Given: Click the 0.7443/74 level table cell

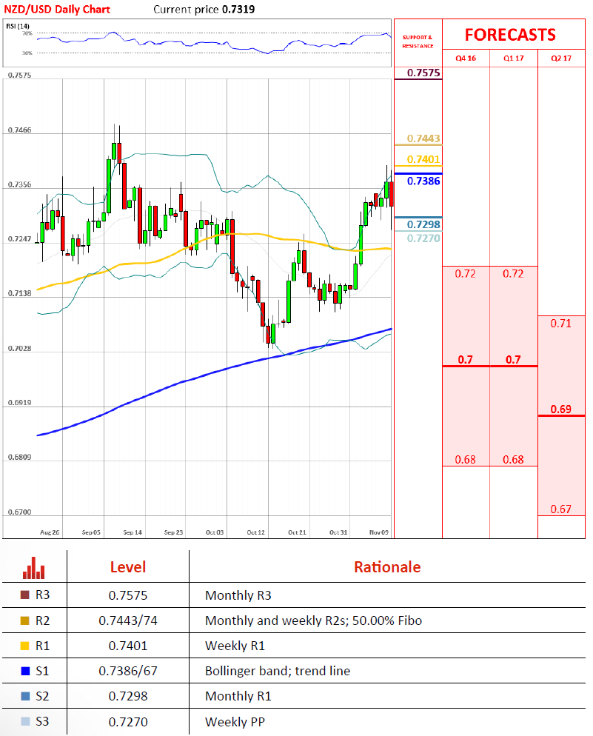Looking at the screenshot, I should (x=128, y=620).
